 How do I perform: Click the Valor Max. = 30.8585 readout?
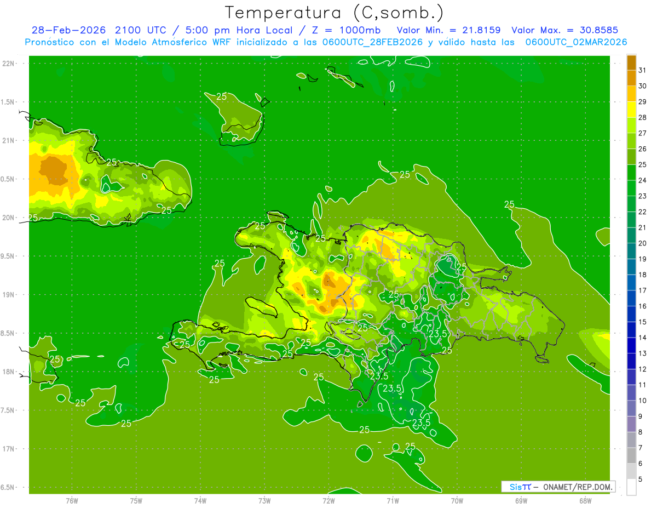pos(564,30)
